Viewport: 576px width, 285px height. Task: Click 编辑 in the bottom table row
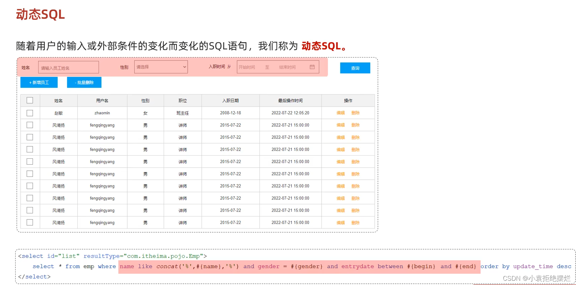[341, 223]
